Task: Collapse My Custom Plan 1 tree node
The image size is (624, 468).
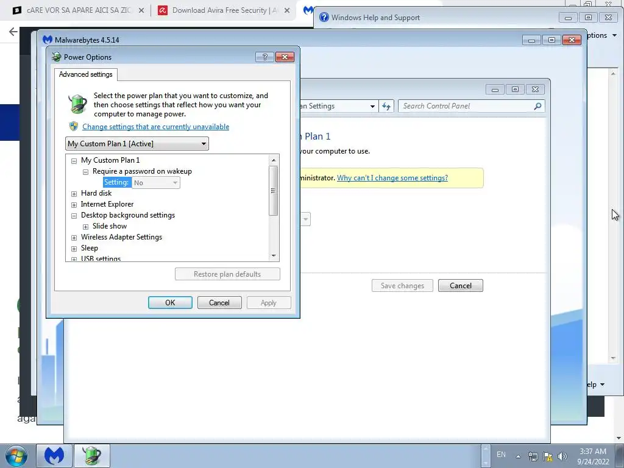Action: 74,161
